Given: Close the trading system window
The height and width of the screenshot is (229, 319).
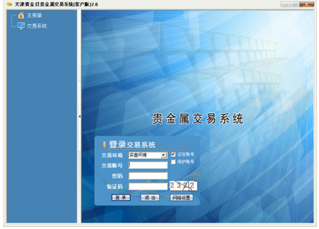Looking at the screenshot, I should click(307, 4).
